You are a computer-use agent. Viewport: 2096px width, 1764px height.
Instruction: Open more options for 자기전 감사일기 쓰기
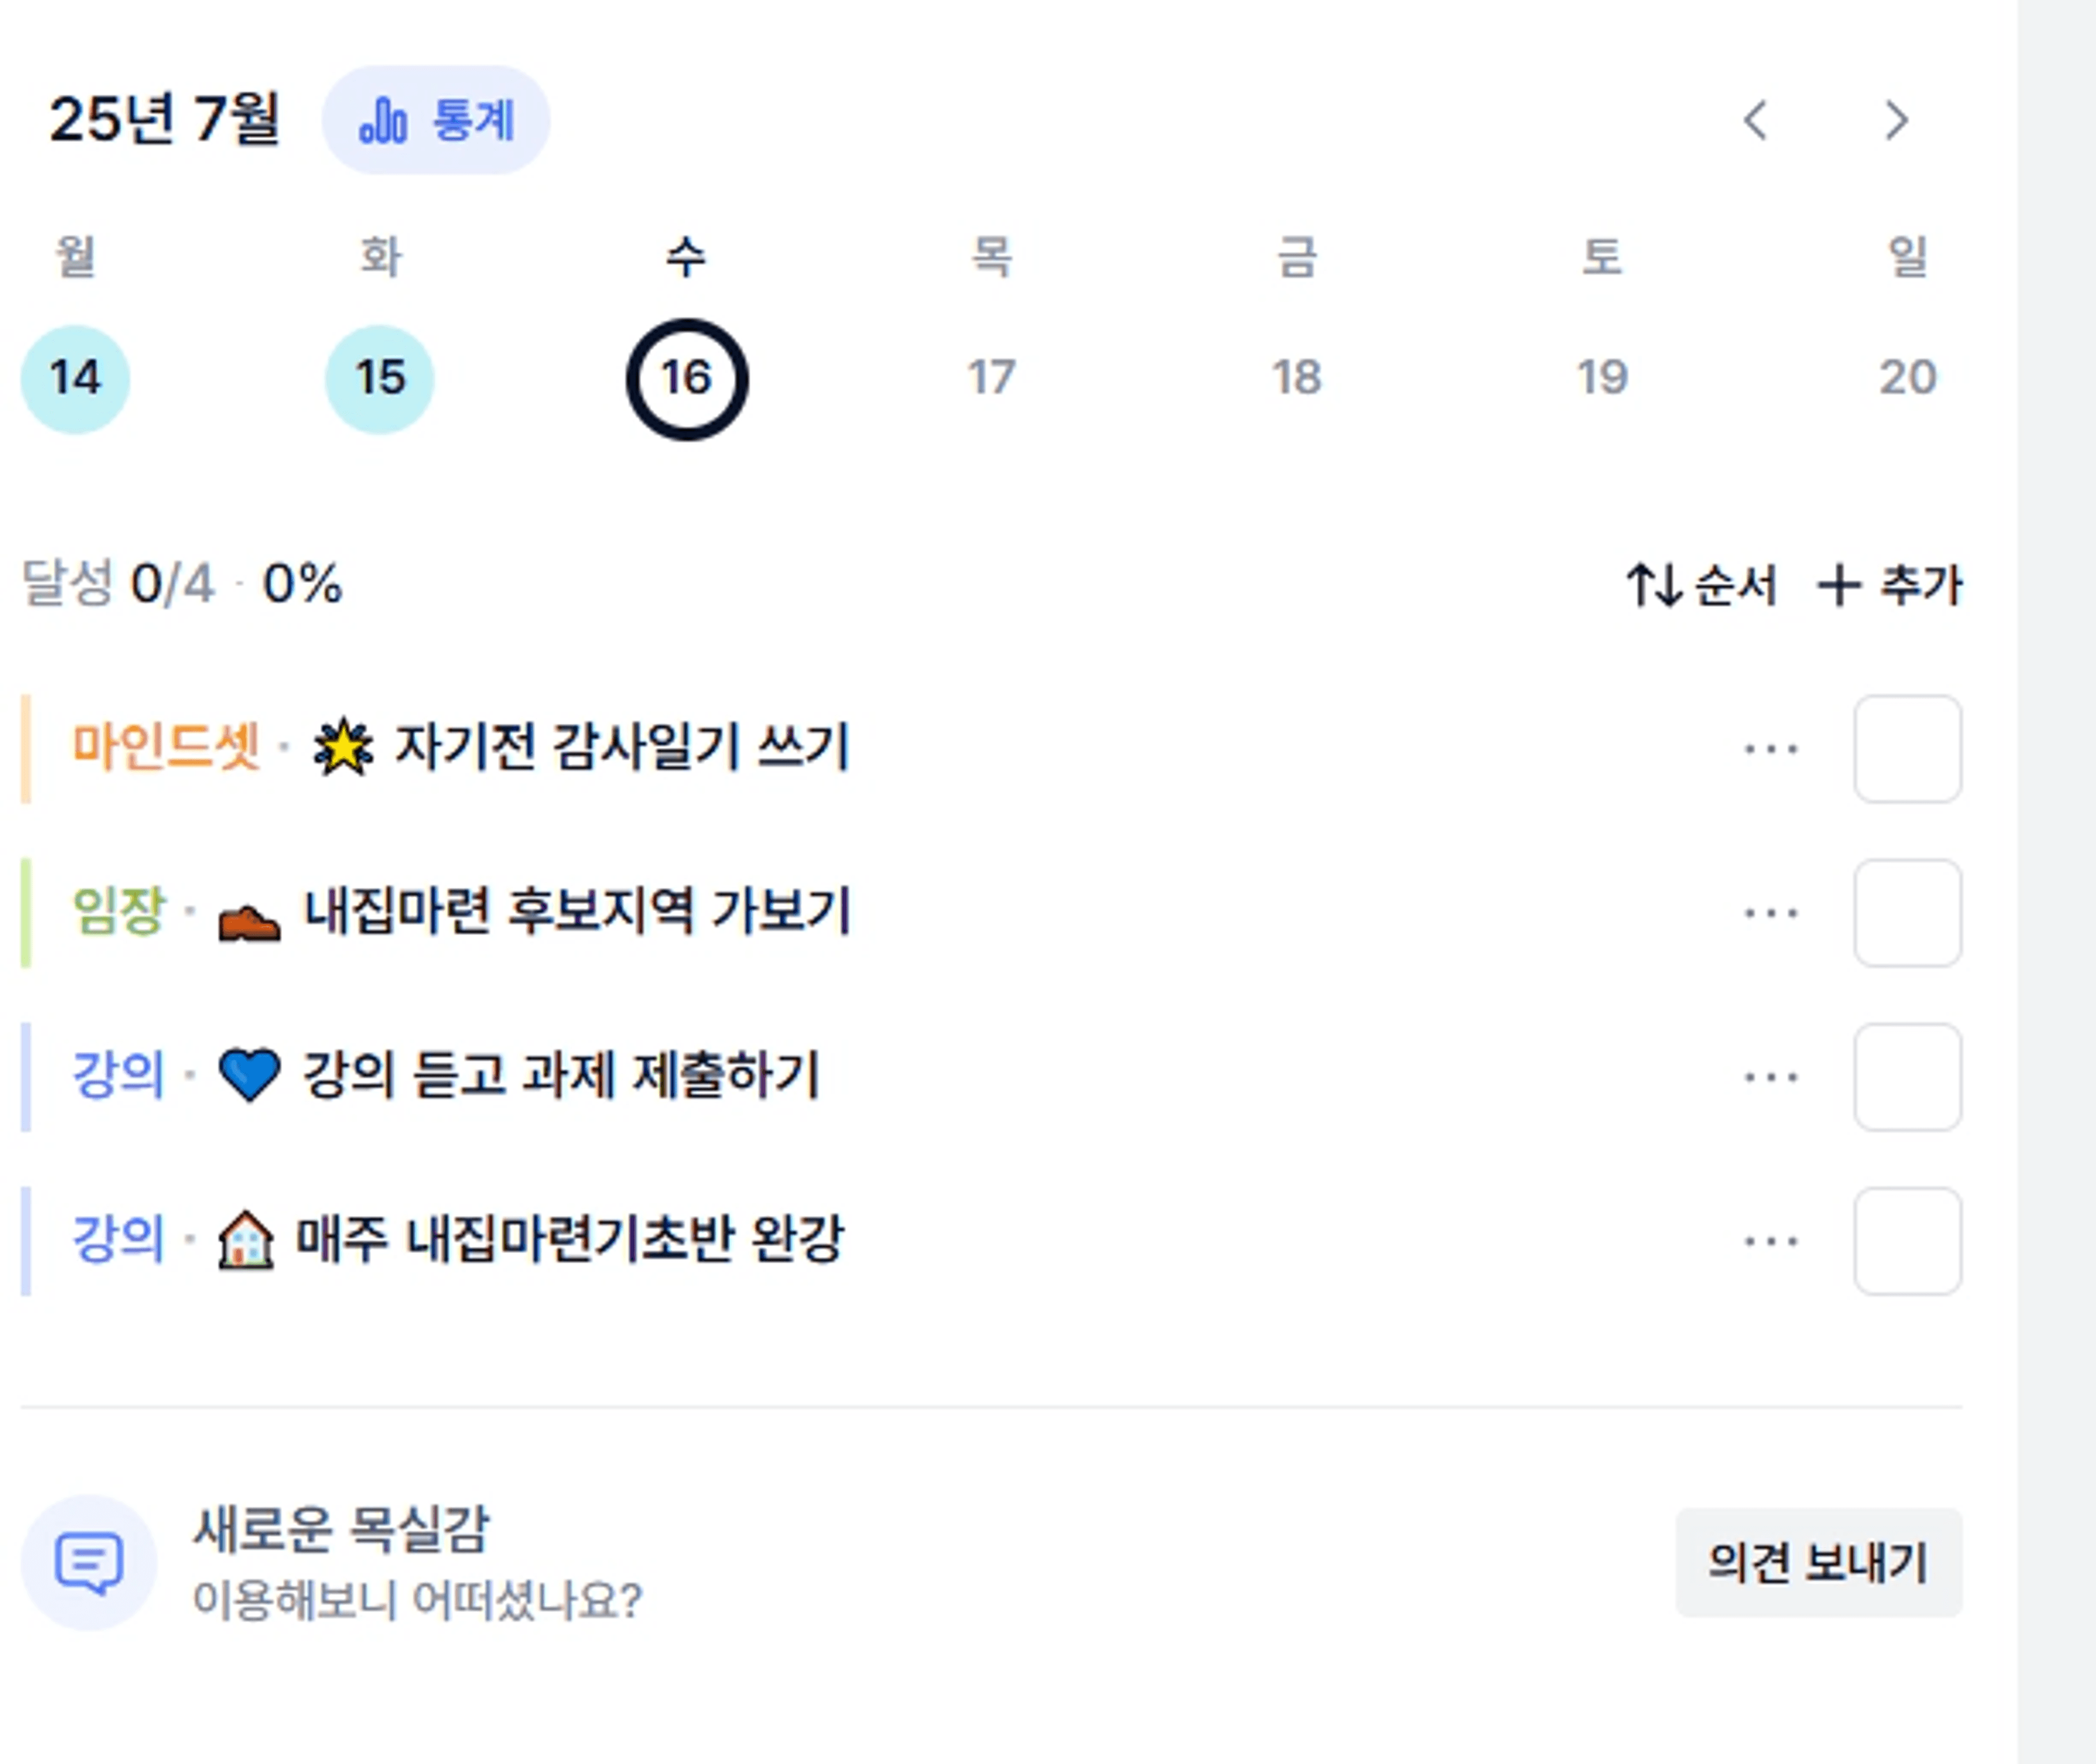tap(1771, 749)
